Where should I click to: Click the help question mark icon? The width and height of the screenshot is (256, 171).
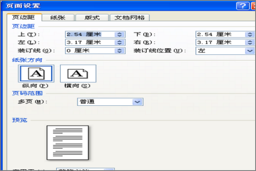243,5
